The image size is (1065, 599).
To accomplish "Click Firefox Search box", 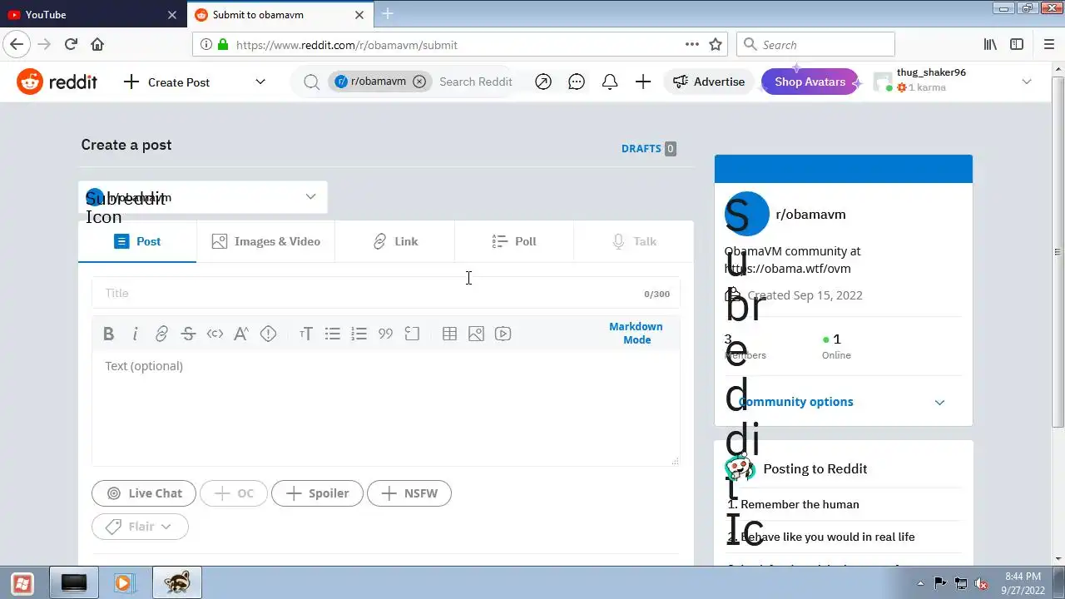I will coord(816,45).
